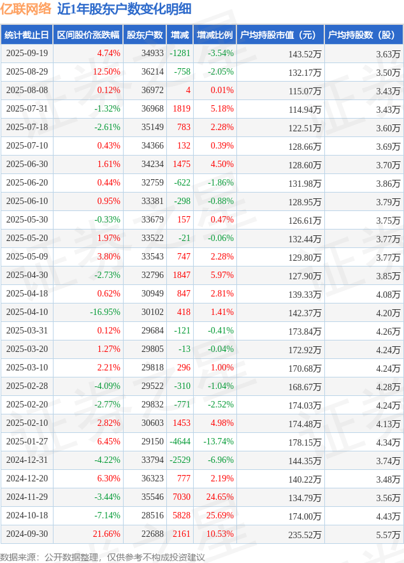Select the 235.52万 market value cell
Viewport: 404px width, 563px height.
point(305,534)
